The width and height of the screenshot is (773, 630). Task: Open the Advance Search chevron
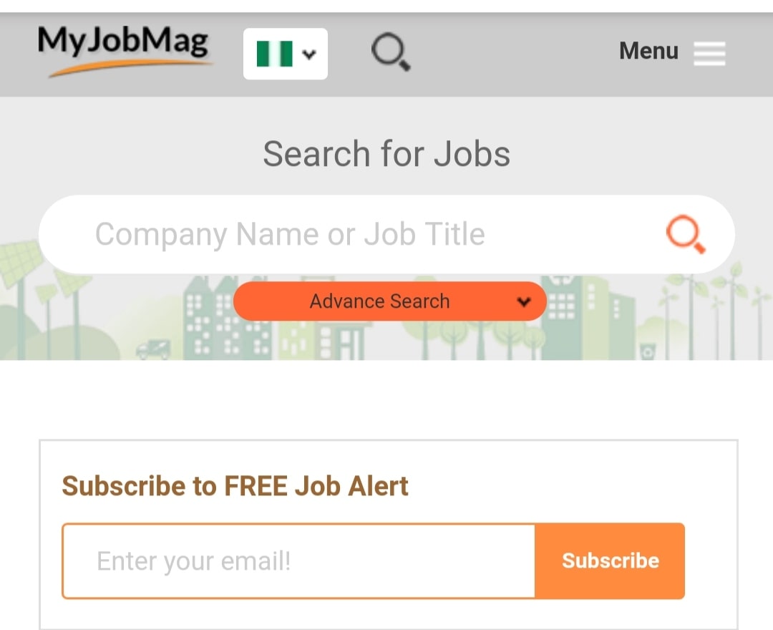tap(523, 301)
